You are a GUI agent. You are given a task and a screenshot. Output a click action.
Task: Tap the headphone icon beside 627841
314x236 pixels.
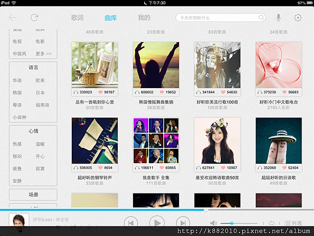pyautogui.click(x=198, y=168)
